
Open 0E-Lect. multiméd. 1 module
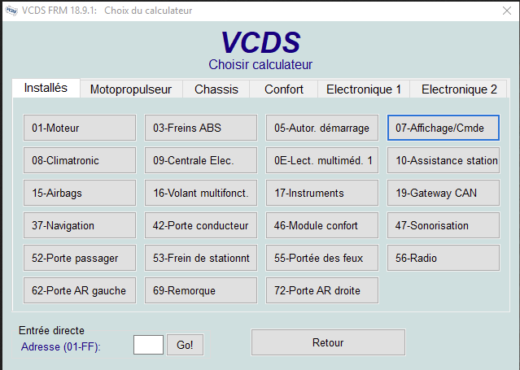[322, 160]
